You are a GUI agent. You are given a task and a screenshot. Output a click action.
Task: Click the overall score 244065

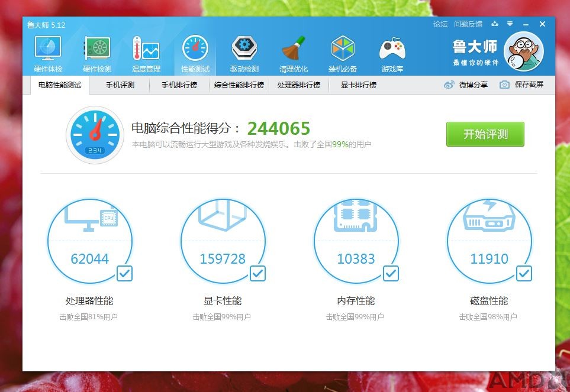(279, 128)
